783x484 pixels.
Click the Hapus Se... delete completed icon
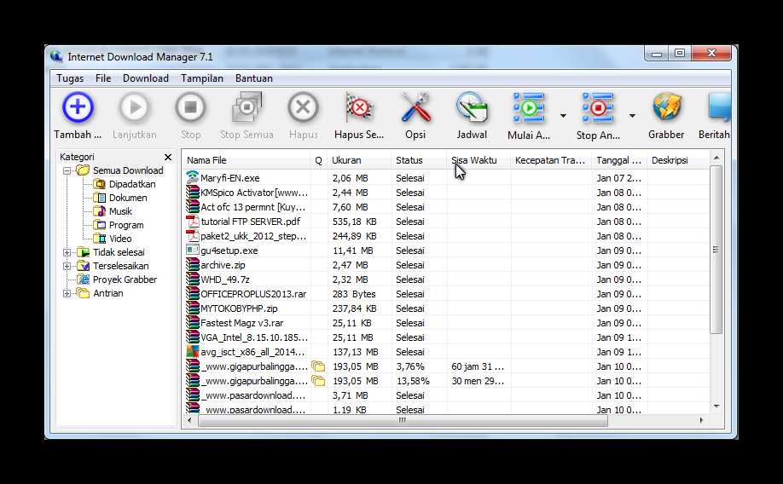click(359, 107)
